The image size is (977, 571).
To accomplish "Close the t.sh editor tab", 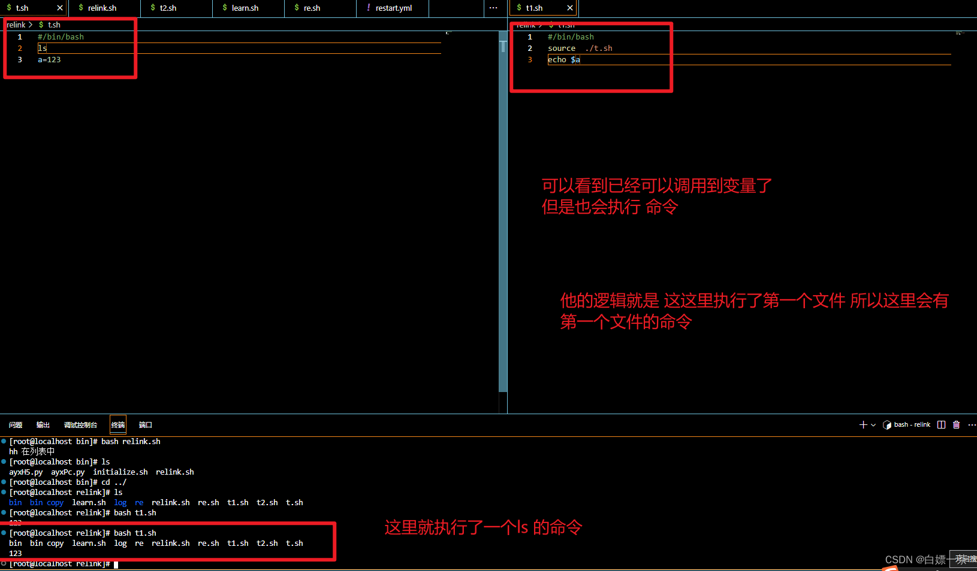I will [60, 8].
